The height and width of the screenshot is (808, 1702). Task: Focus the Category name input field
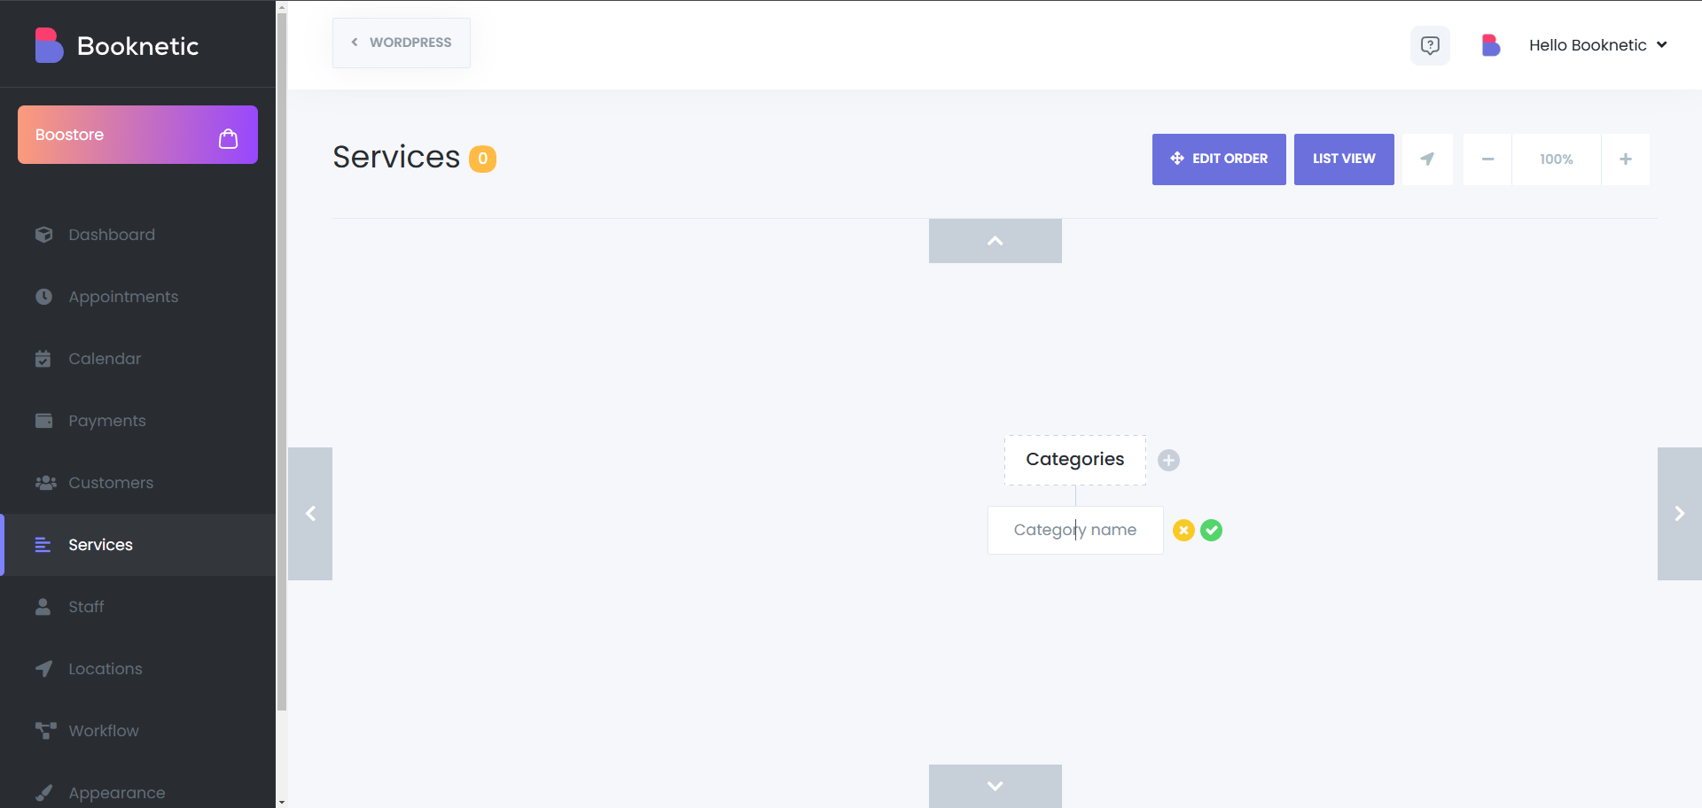point(1075,530)
